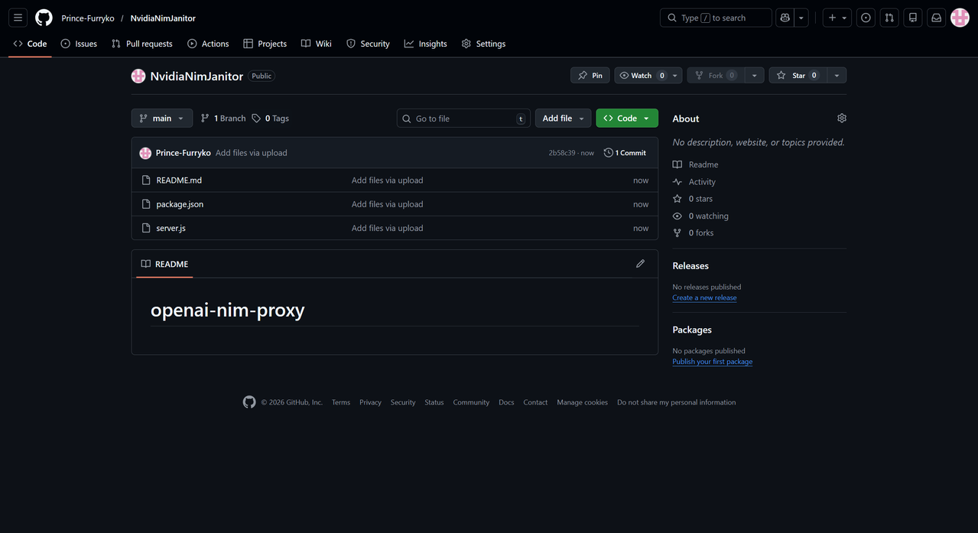Open the Wiki tab
Image resolution: width=978 pixels, height=533 pixels.
coord(317,44)
